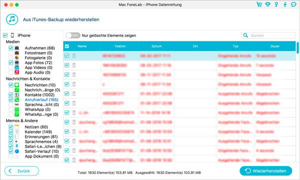Uncheck the iPhone master checkbox

click(5, 35)
